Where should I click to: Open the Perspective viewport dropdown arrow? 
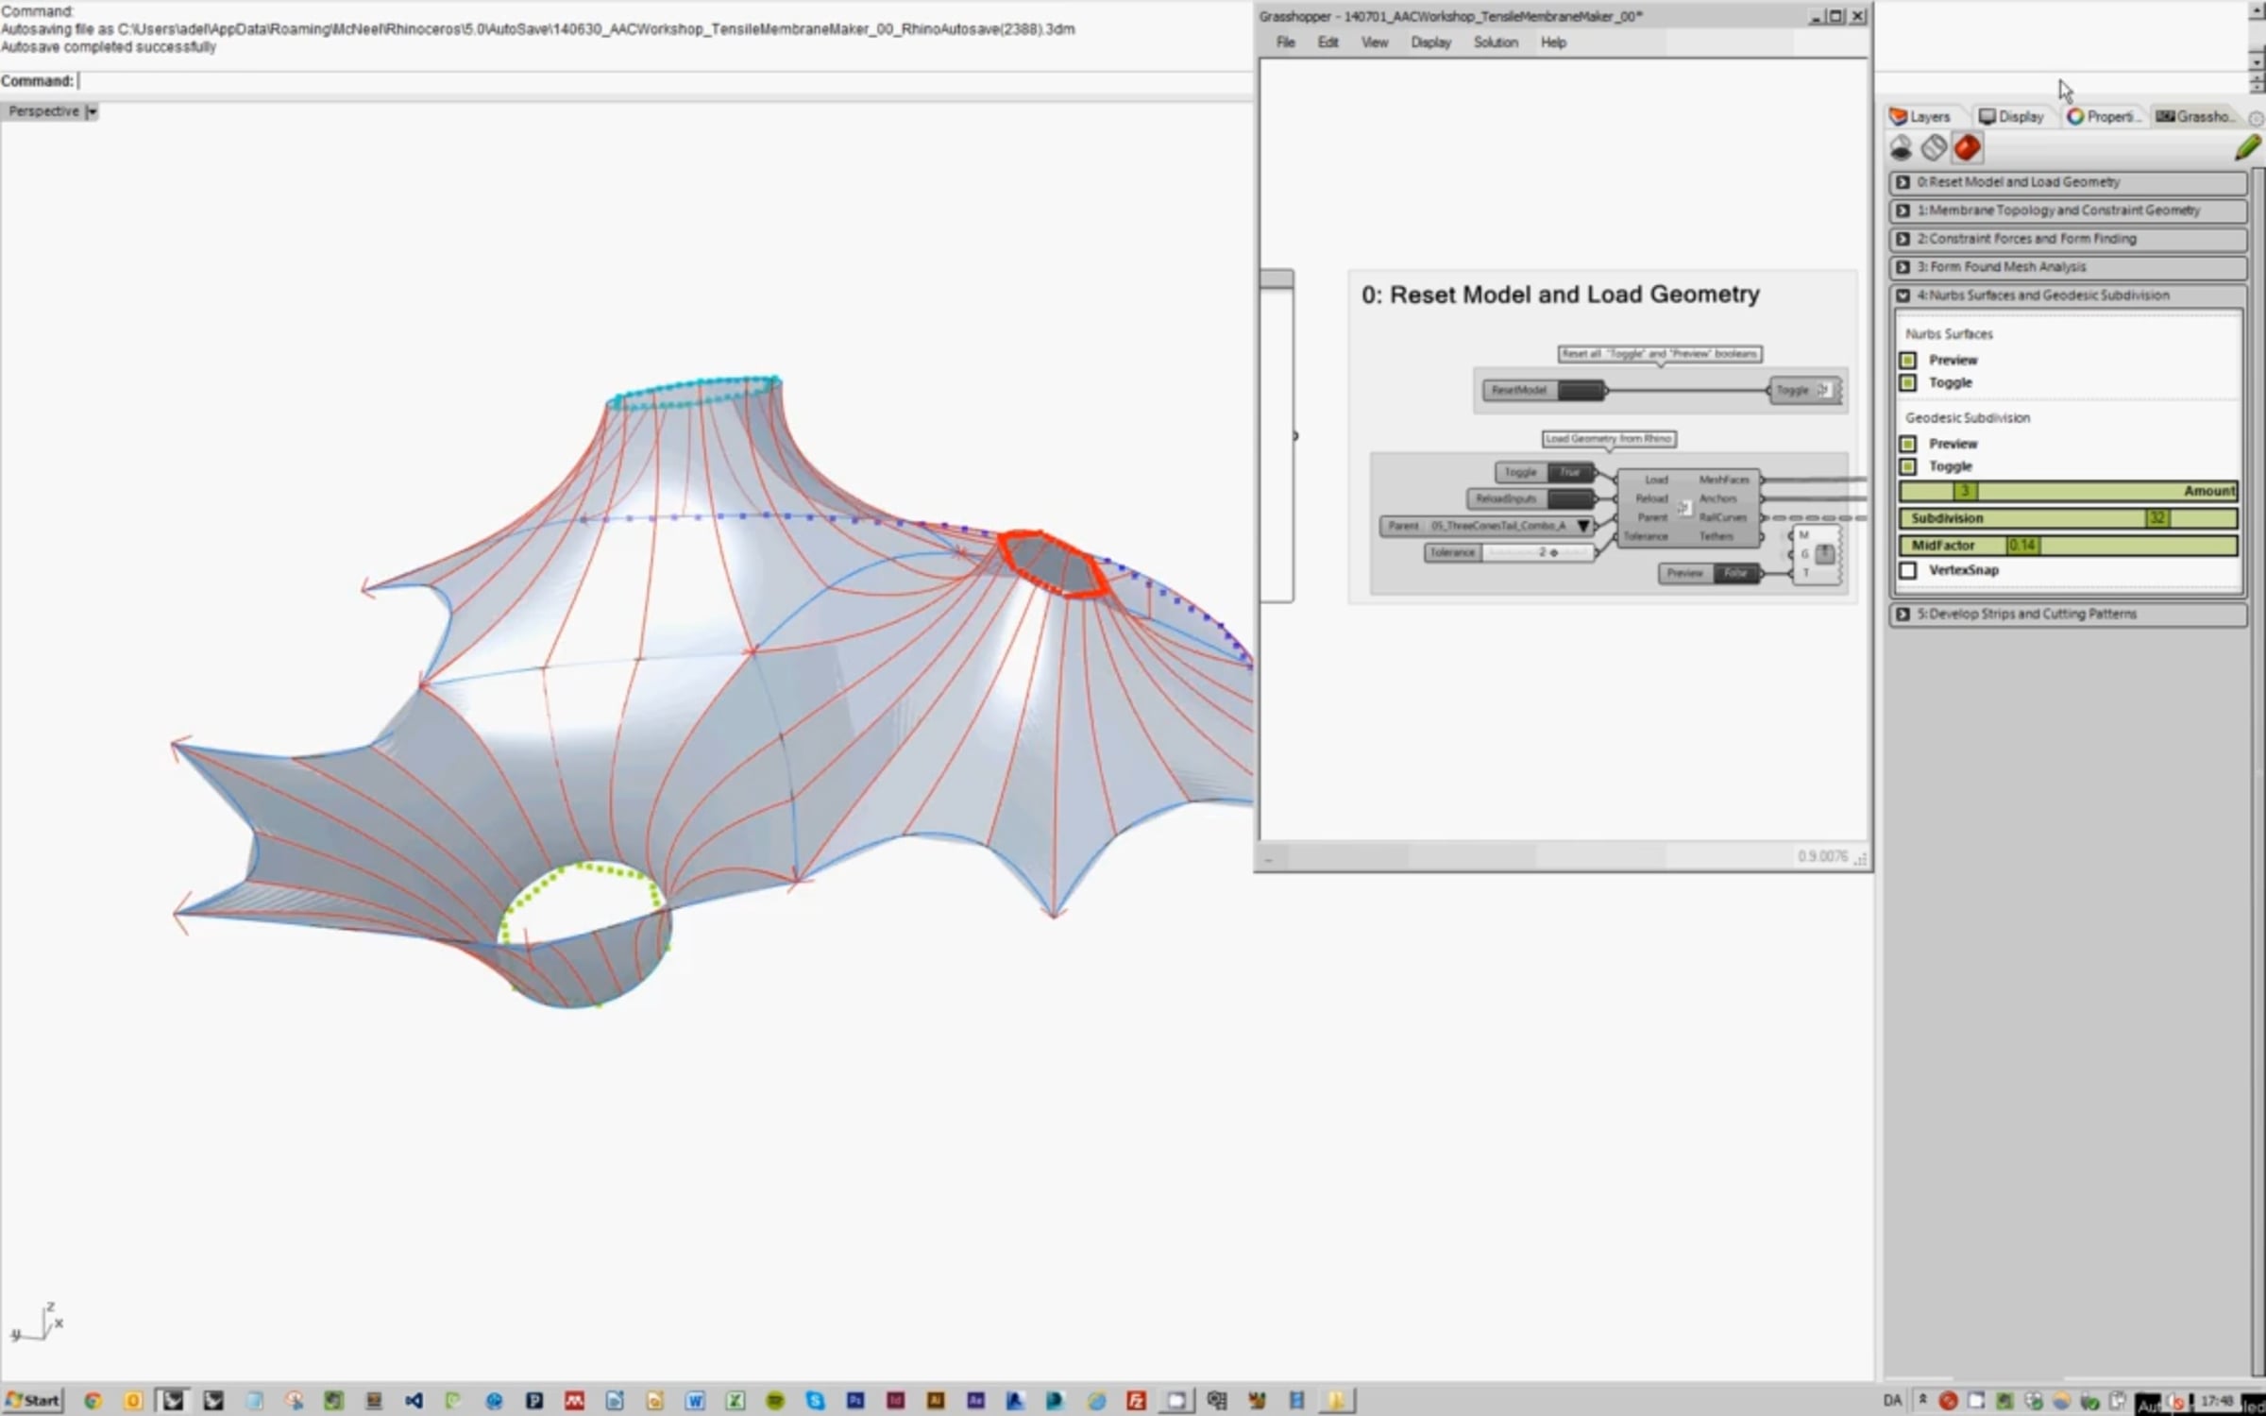[92, 111]
